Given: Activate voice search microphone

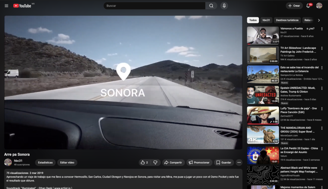Looking at the screenshot, I should [224, 6].
